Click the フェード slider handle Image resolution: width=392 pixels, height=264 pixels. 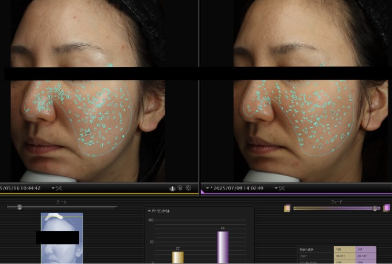point(376,208)
